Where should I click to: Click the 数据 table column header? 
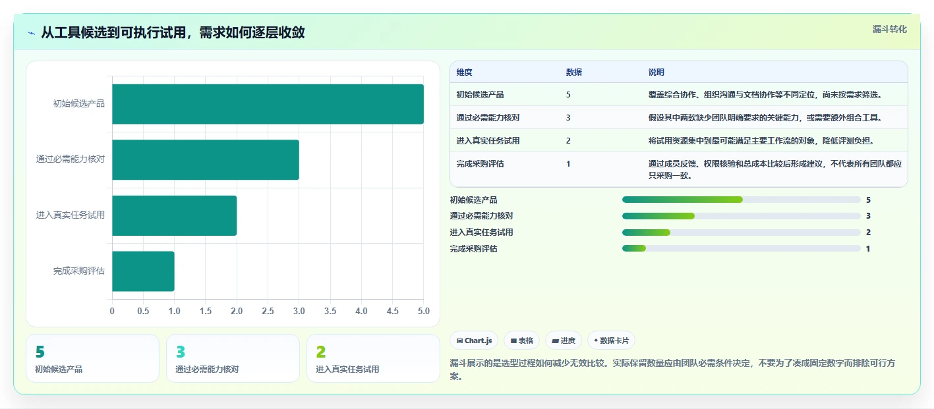point(573,72)
